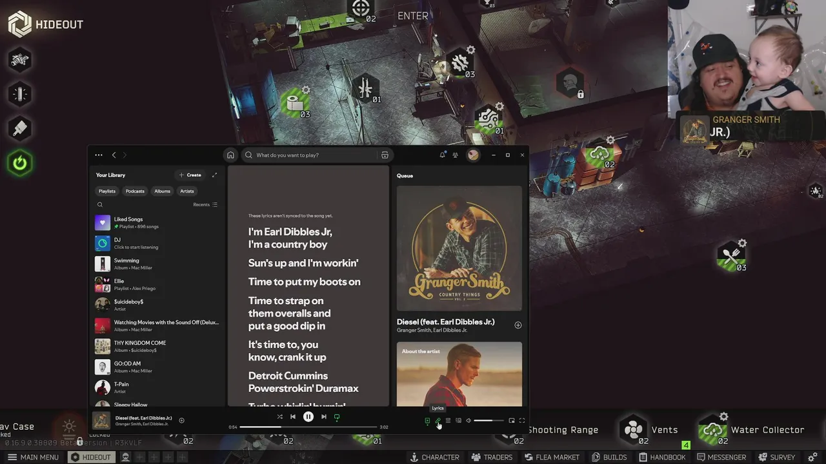826x464 pixels.
Task: Open the CHARACTER tab
Action: pyautogui.click(x=434, y=457)
